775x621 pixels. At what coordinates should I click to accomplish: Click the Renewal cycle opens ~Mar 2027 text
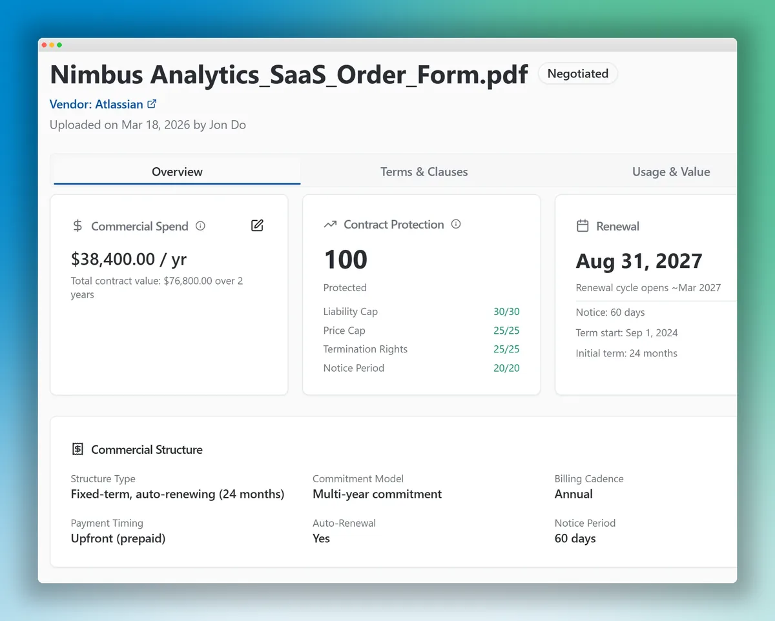(x=648, y=288)
